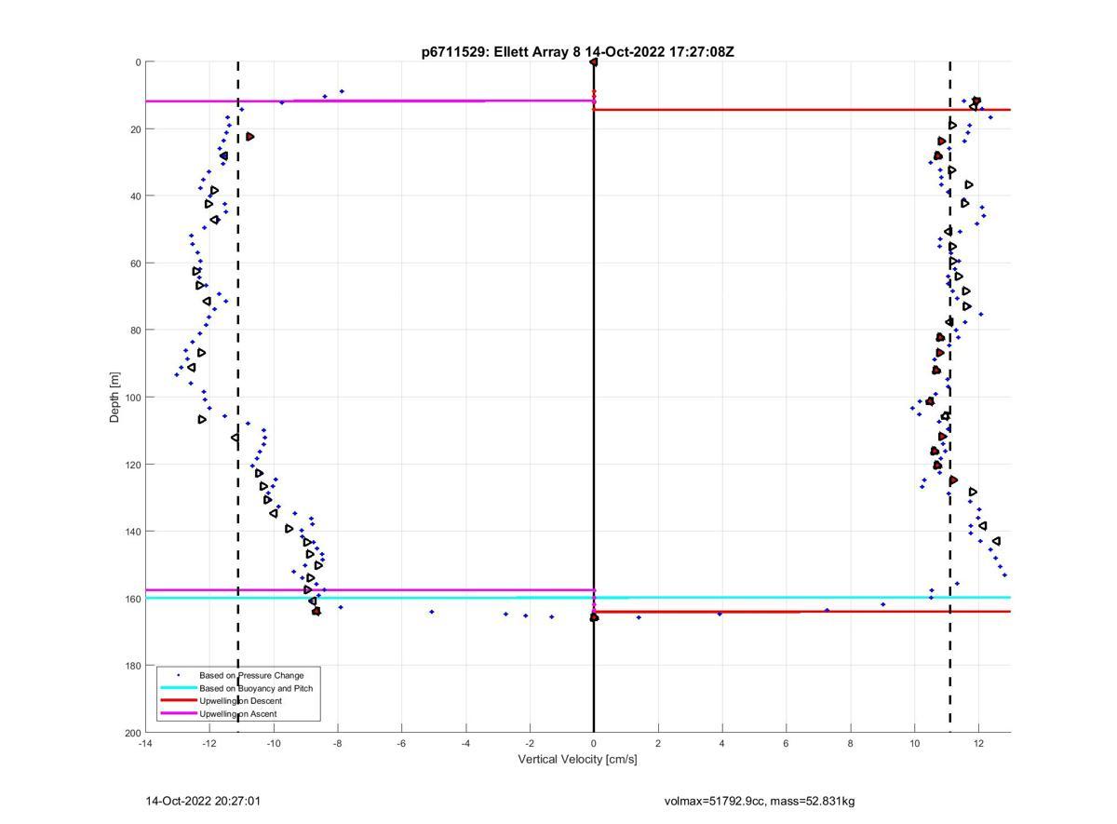The height and width of the screenshot is (824, 1117).
Task: Click legend entry 'Upwelling on Ascent'
Action: (x=238, y=714)
